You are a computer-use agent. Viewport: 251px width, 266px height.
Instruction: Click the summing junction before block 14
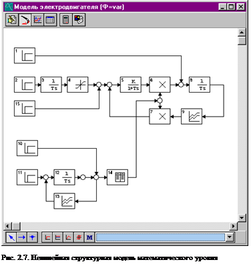96,177
